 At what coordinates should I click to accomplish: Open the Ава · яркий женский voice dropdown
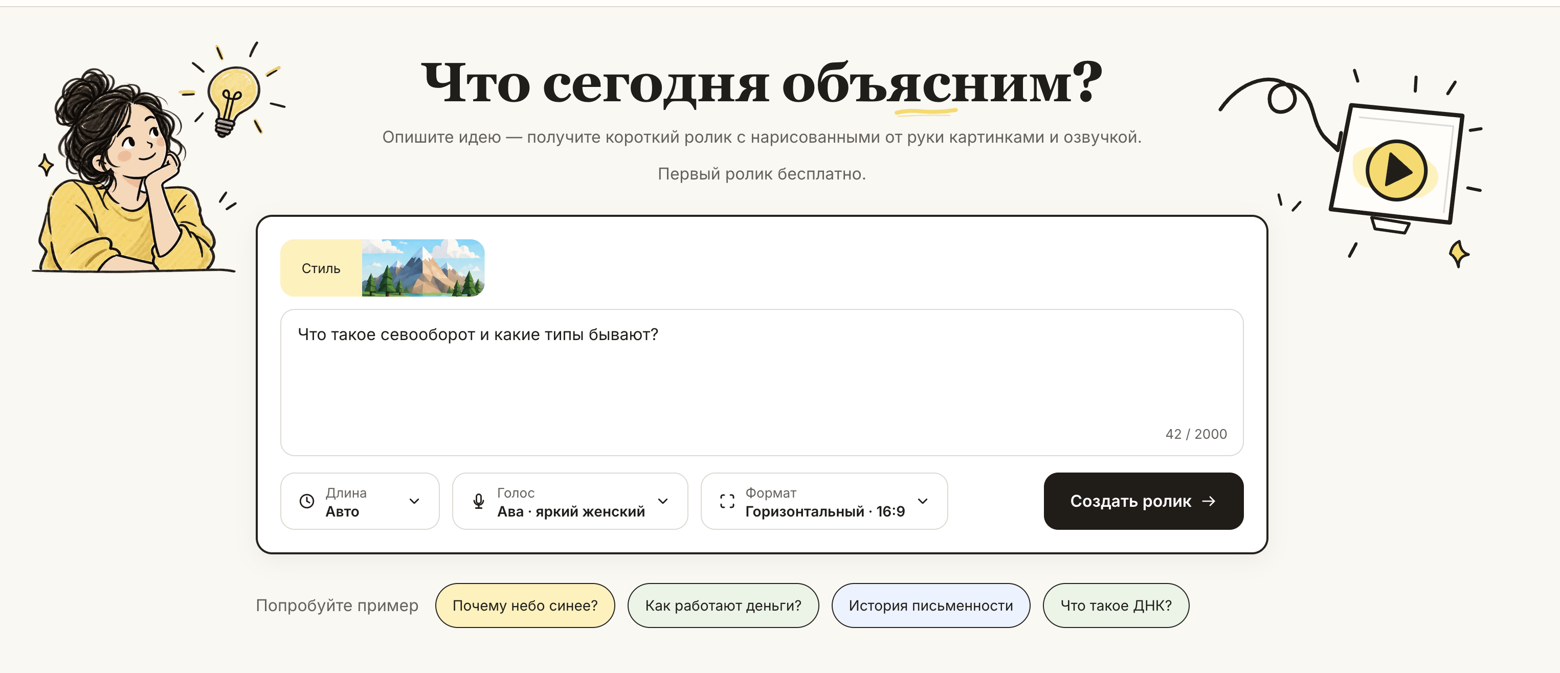(570, 501)
